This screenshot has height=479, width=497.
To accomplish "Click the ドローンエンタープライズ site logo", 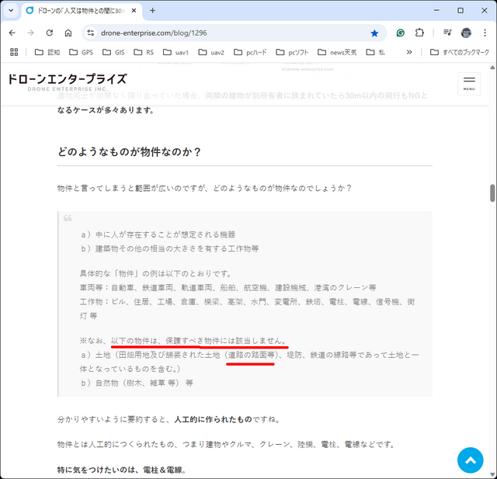I will [x=66, y=82].
